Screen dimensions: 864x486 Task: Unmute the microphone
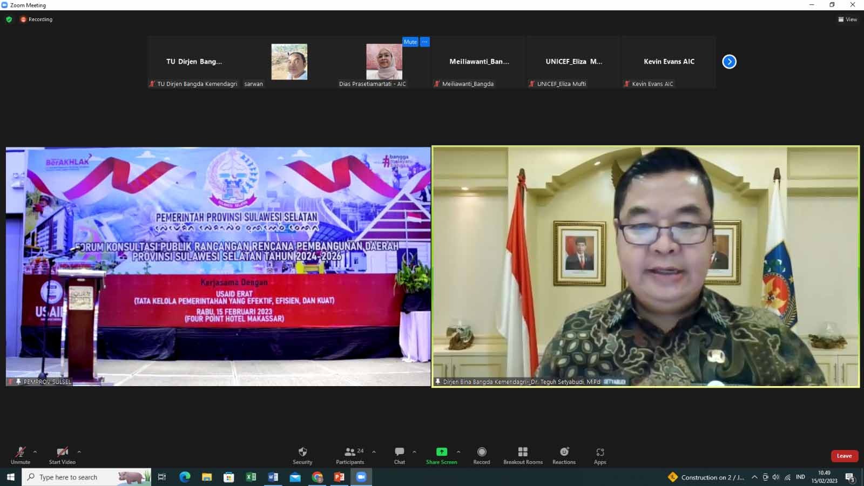[21, 455]
